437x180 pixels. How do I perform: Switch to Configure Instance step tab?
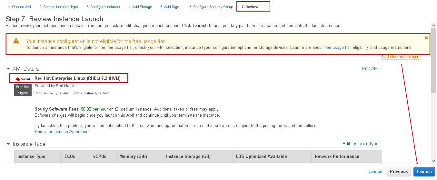(103, 7)
